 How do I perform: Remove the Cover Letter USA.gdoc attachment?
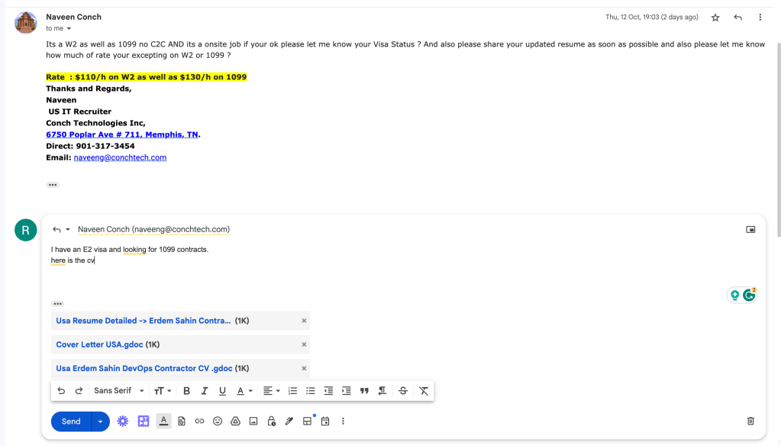(304, 345)
